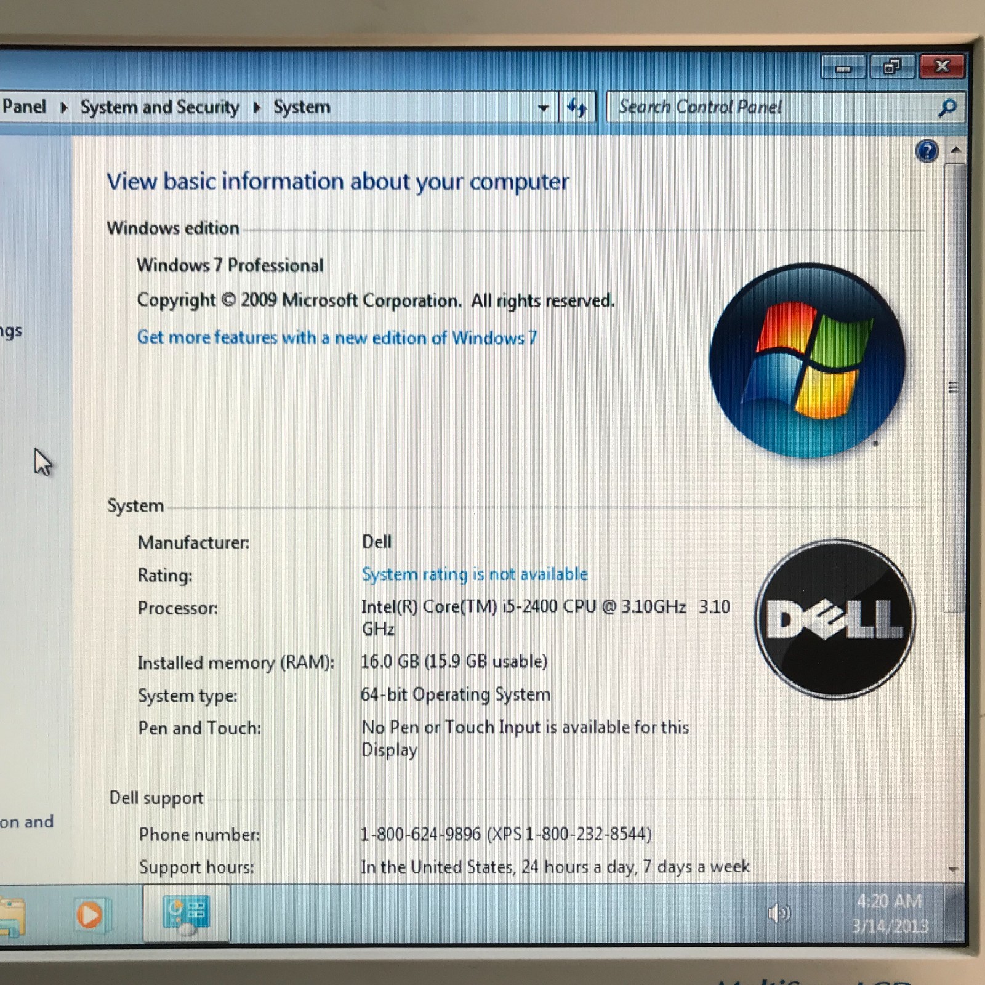Select the Support hours value text

(555, 867)
